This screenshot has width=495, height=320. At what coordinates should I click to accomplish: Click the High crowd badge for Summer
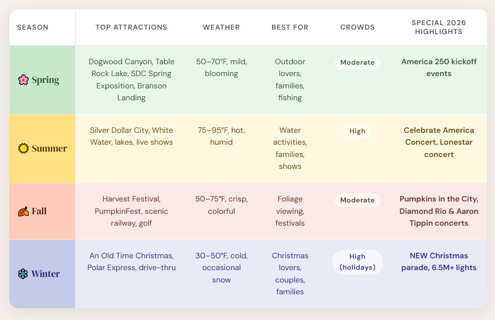coord(357,131)
